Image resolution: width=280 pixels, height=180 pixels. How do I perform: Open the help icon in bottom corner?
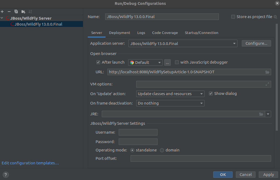click(5, 175)
